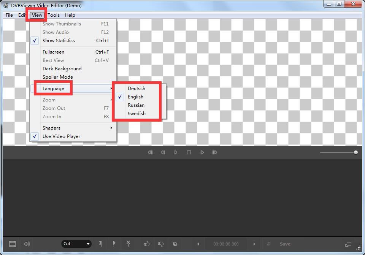Open the detach preview window icon bottom right
Screen dimensions: 365x255
point(348,244)
